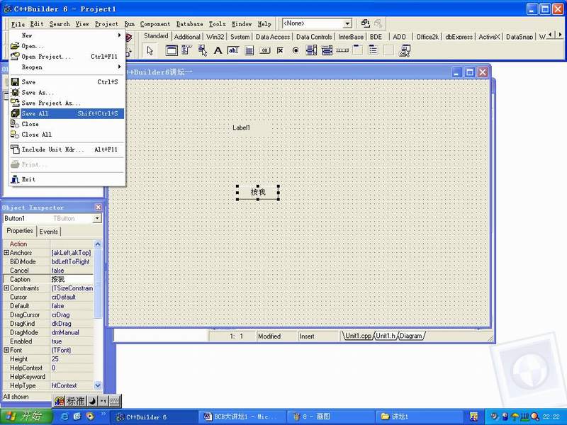Screen dimensions: 567x425
Task: Expand the Font property node
Action: point(6,350)
